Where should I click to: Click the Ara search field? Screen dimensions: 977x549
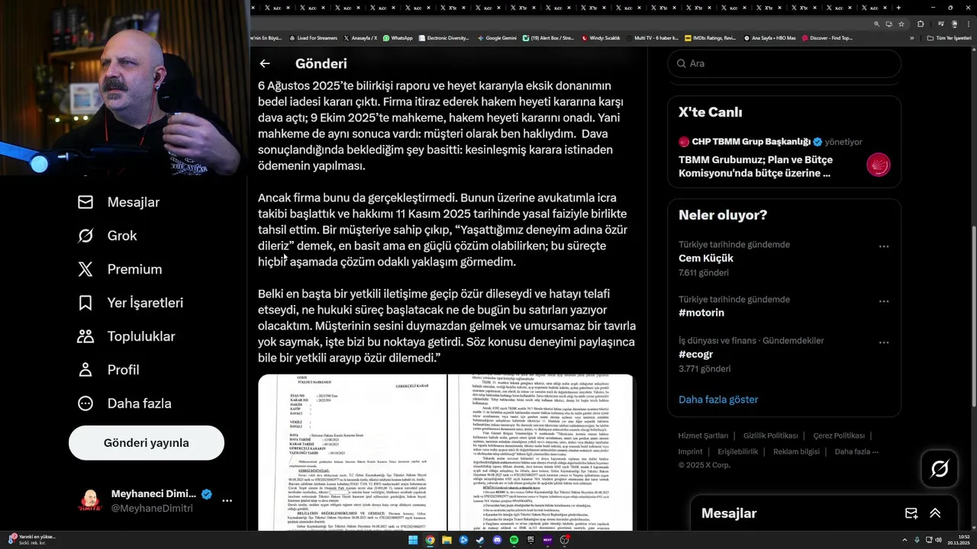[784, 63]
